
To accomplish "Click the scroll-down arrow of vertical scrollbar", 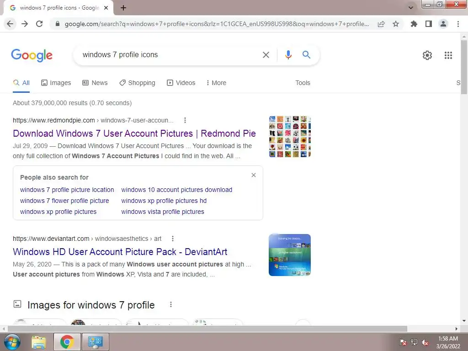I will [464, 321].
